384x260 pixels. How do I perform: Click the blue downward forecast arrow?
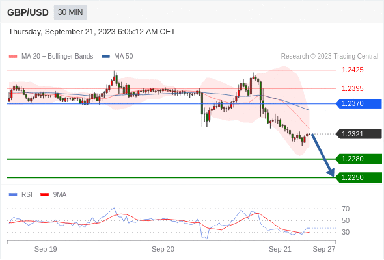coord(323,155)
